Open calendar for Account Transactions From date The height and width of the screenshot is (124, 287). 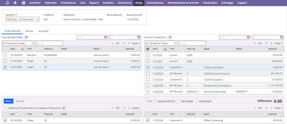(x=248, y=37)
